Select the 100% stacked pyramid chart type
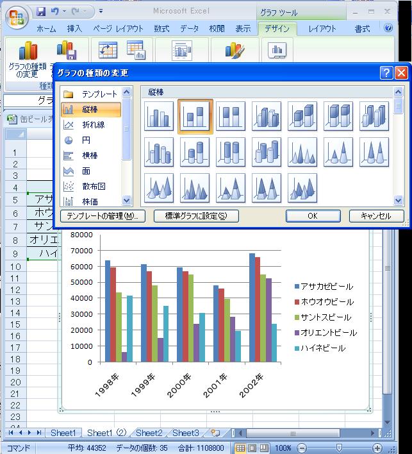Screen dimensions: 412x454 click(x=267, y=188)
